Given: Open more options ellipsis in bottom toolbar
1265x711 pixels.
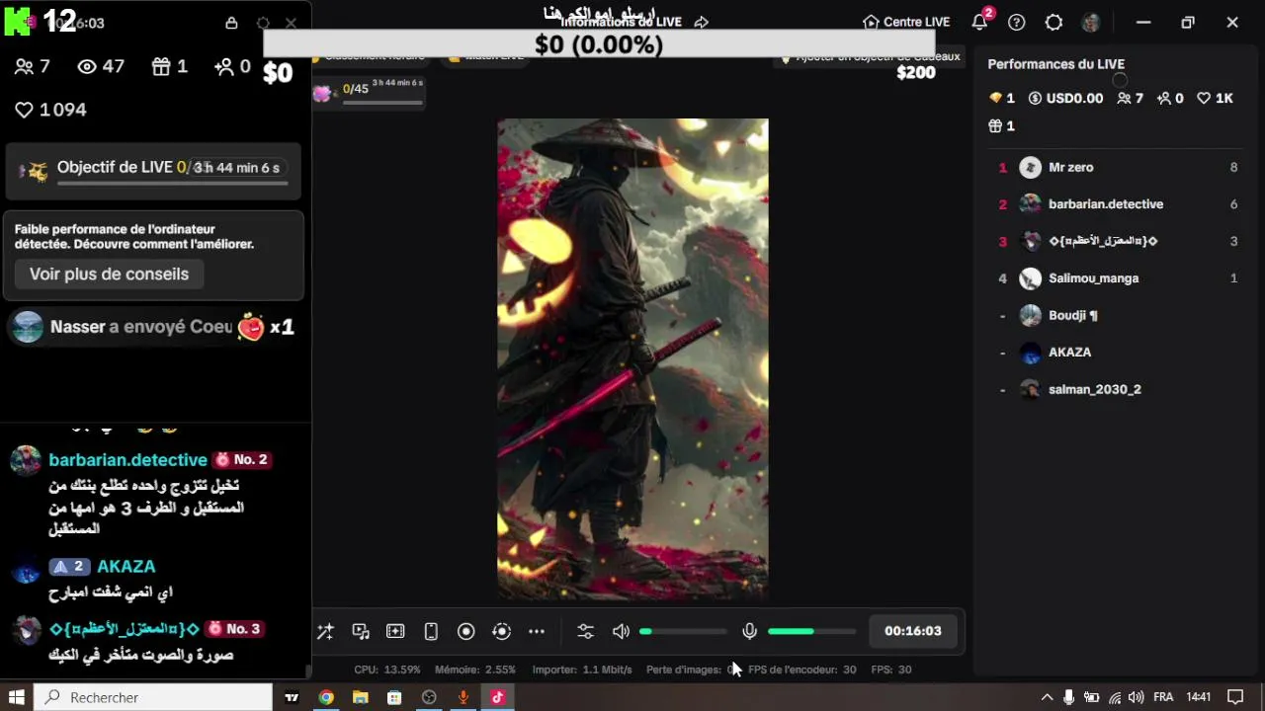Looking at the screenshot, I should coord(537,631).
